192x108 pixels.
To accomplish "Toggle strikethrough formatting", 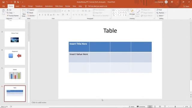I will pos(51,15).
